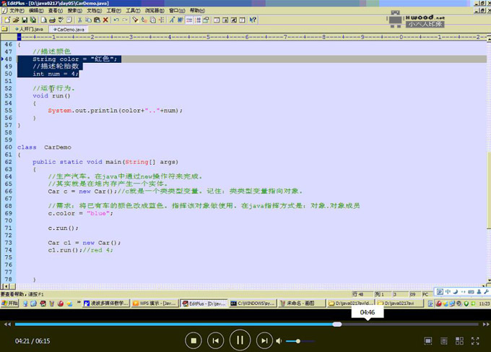
Task: Click the "blue" string literal
Action: 98,213
